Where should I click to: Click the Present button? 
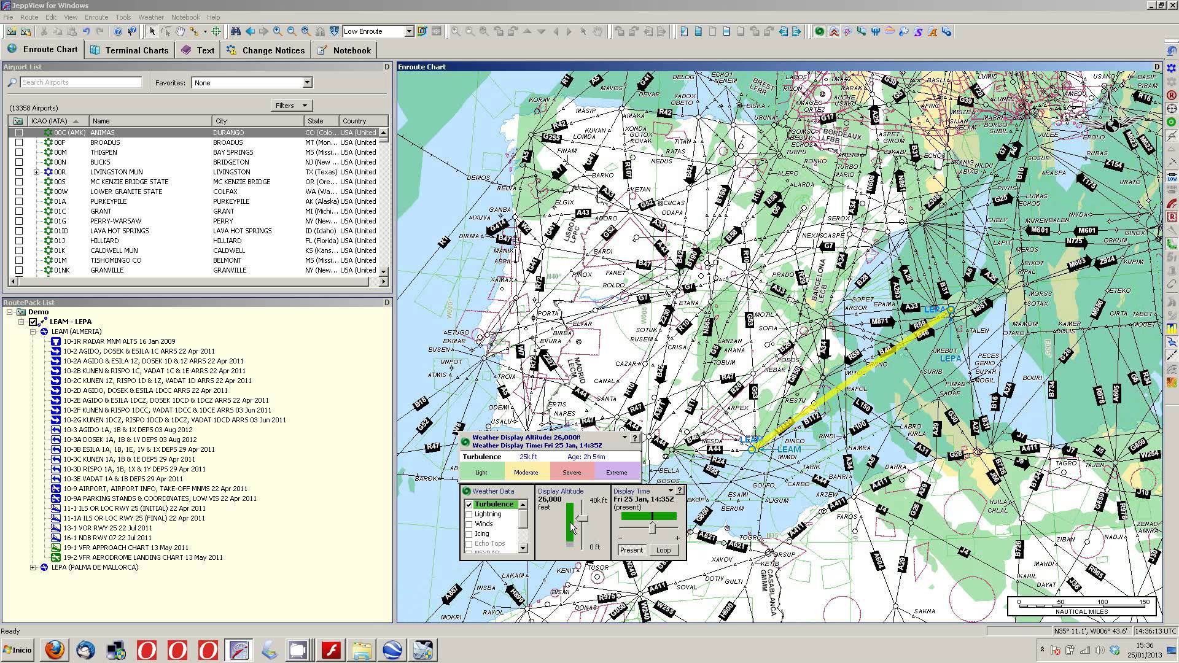point(631,550)
